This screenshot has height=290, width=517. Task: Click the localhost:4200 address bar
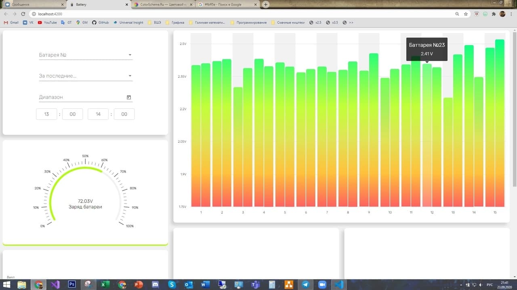242,14
